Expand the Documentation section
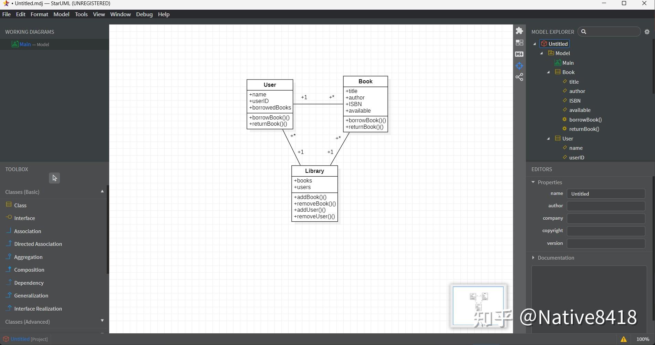This screenshot has width=655, height=345. pyautogui.click(x=533, y=258)
